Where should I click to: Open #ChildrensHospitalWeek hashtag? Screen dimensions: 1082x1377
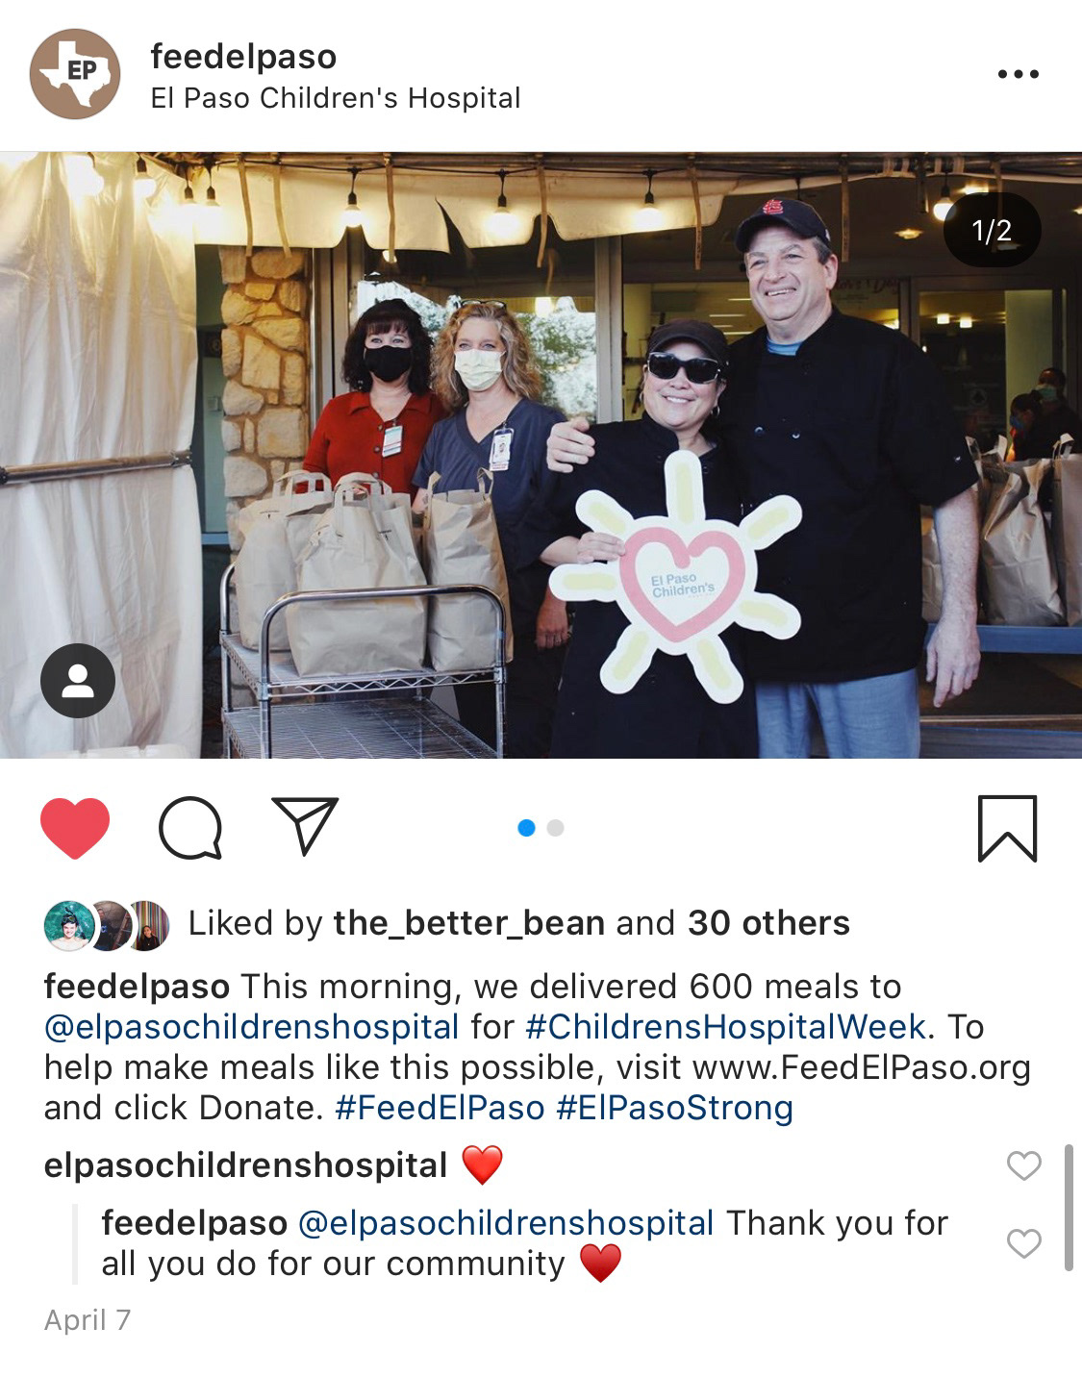tap(726, 1027)
